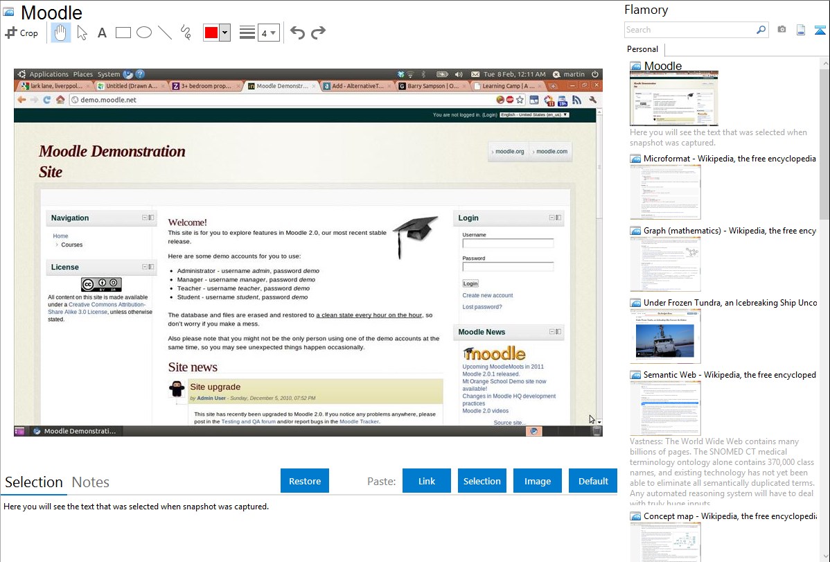This screenshot has height=562, width=830.
Task: Open the color picker dropdown arrow
Action: pos(224,33)
